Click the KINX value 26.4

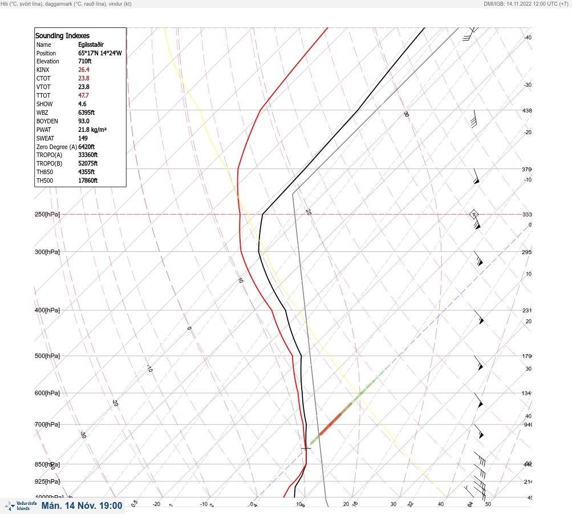coord(83,70)
